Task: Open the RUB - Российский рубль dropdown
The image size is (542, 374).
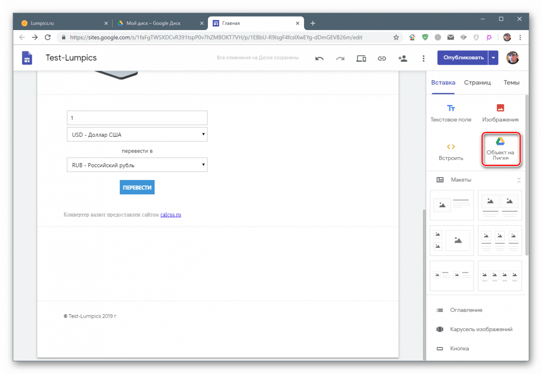Action: point(137,165)
